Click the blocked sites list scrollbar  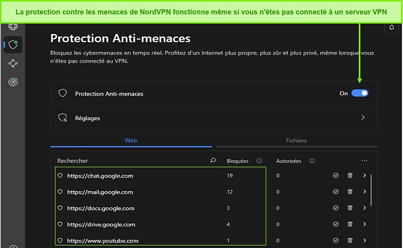[371, 190]
